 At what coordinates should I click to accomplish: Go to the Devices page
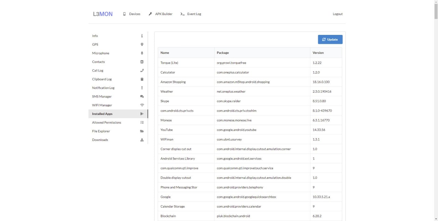[132, 14]
